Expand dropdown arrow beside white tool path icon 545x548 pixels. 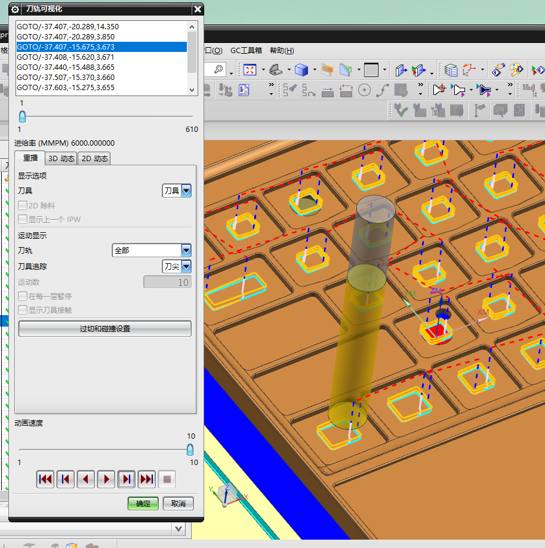click(471, 90)
